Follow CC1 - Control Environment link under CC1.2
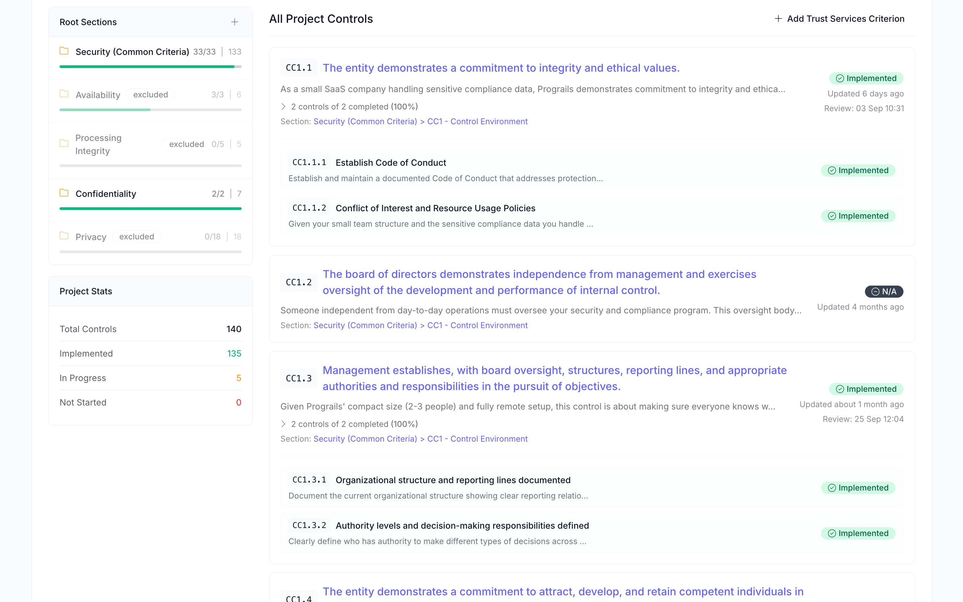Viewport: 963px width, 602px height. click(x=477, y=325)
